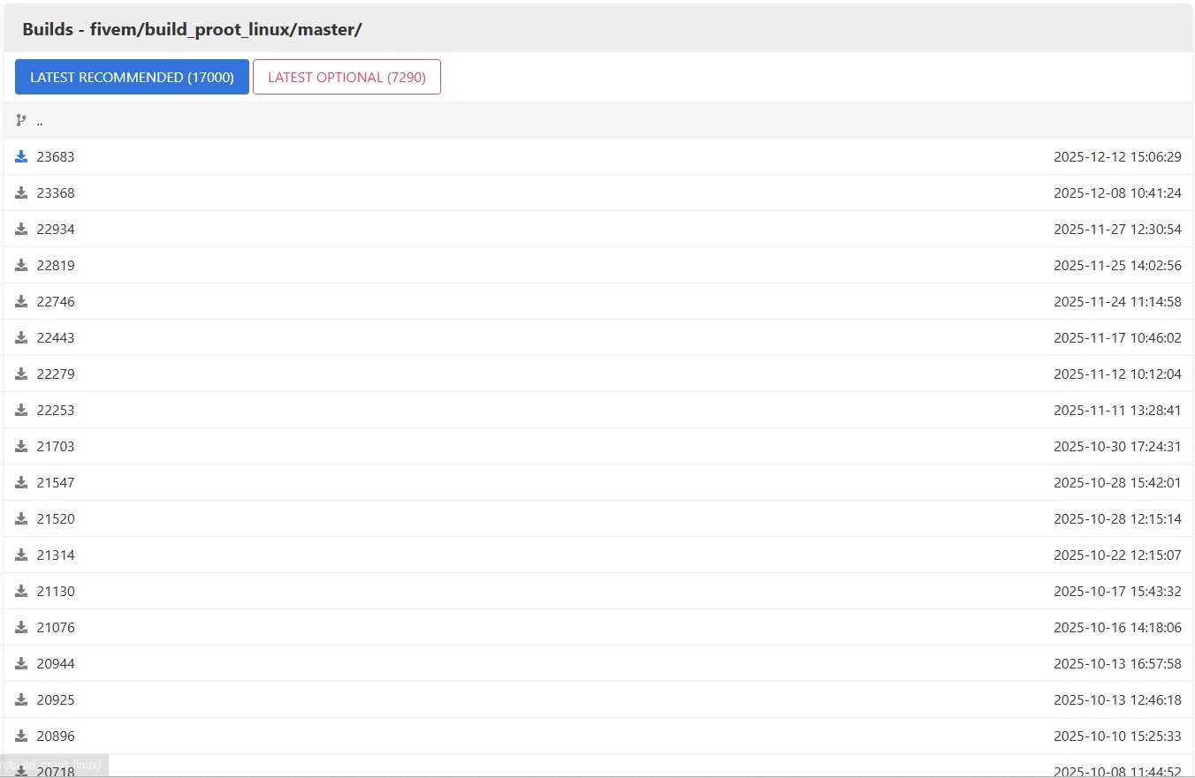1195x778 pixels.
Task: Click the Builds page heading text
Action: point(192,29)
